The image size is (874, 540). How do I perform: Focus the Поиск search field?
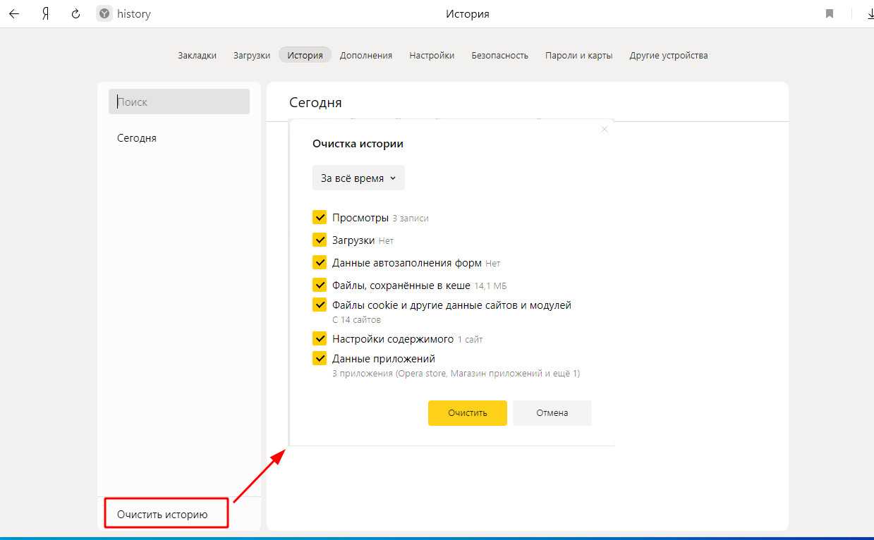(179, 102)
